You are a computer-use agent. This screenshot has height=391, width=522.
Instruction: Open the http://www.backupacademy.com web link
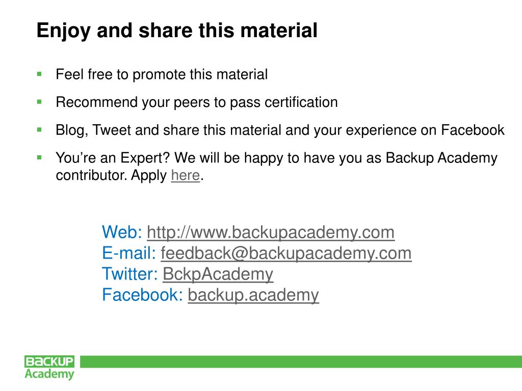271,232
